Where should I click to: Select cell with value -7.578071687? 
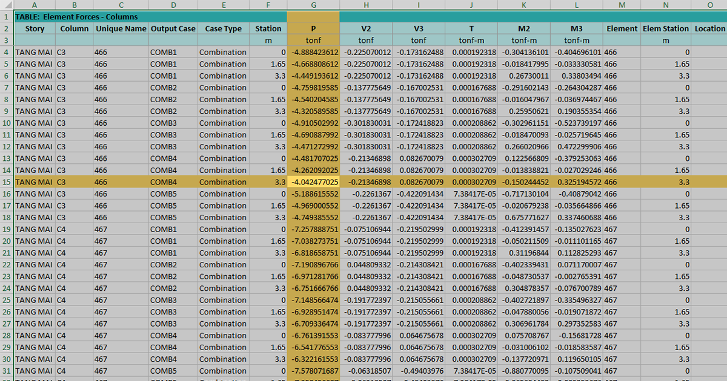[313, 371]
